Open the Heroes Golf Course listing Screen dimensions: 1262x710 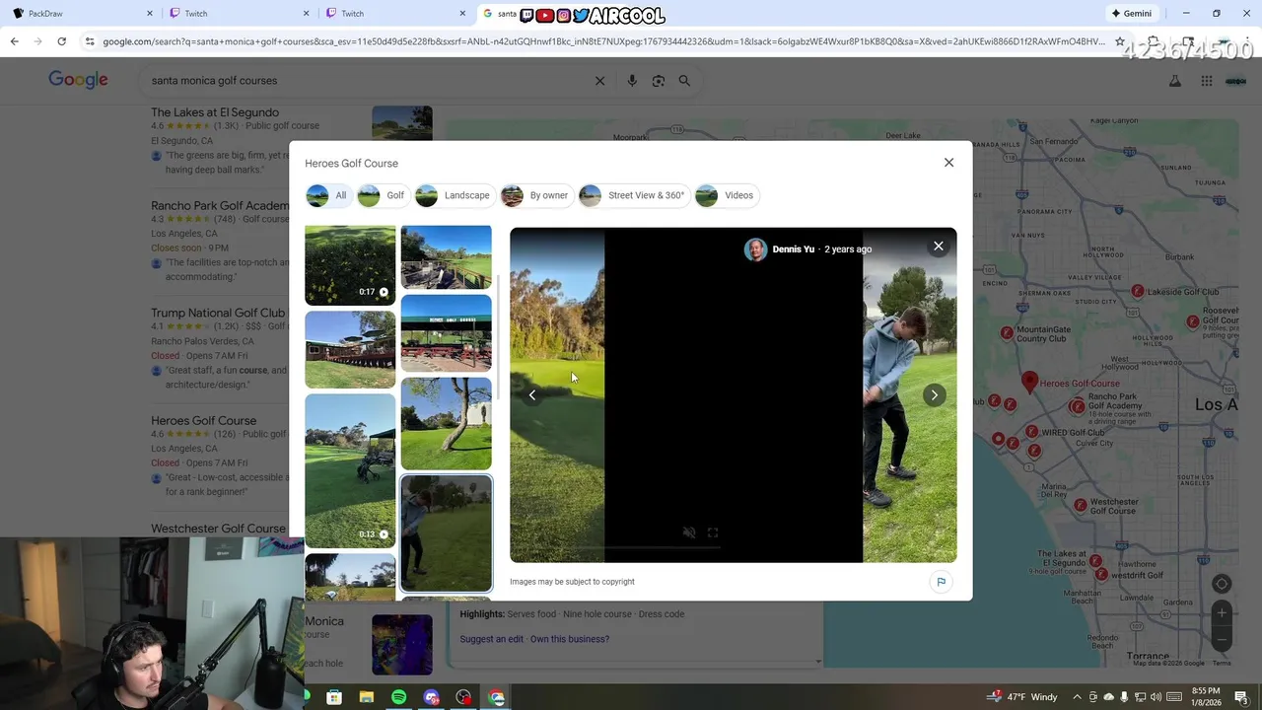pyautogui.click(x=203, y=420)
